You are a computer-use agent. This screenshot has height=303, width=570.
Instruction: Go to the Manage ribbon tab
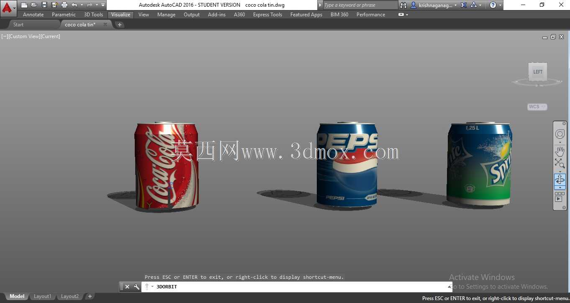click(166, 15)
